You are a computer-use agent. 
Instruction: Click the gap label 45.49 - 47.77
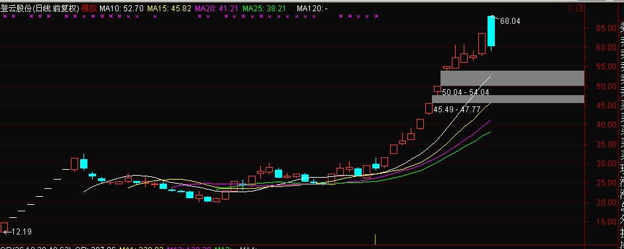(x=457, y=110)
